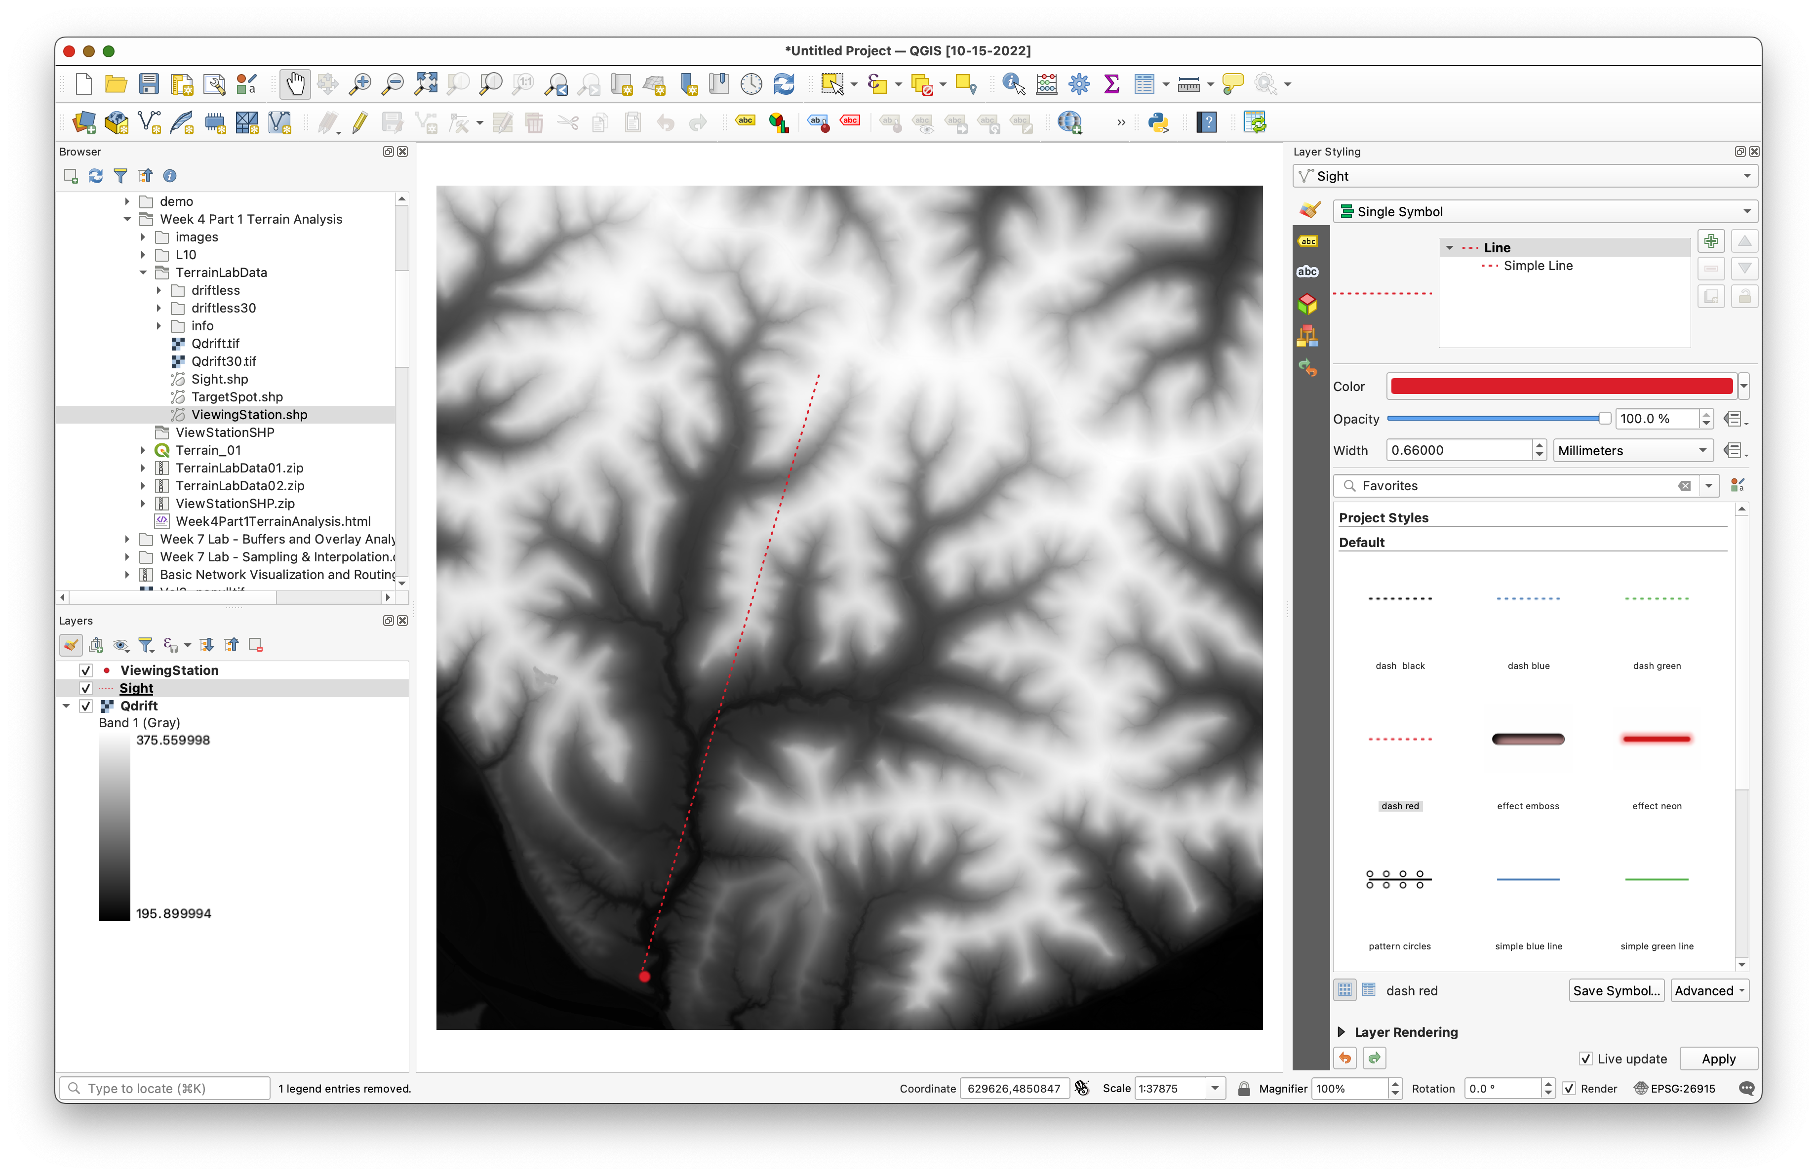Click Refresh icon in Browser panel
Viewport: 1817px width, 1176px height.
[95, 176]
